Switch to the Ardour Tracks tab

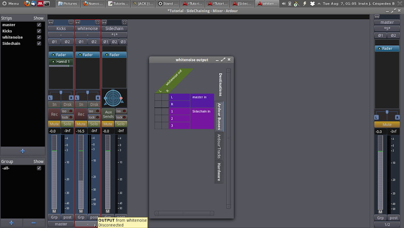(x=219, y=146)
